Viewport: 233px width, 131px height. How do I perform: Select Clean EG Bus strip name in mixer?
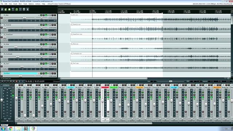click(x=114, y=87)
